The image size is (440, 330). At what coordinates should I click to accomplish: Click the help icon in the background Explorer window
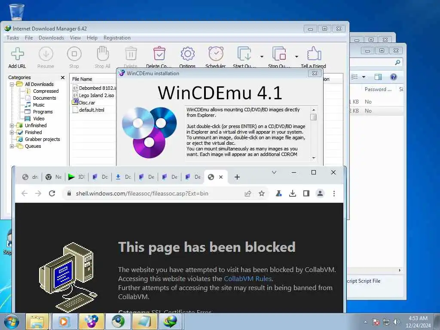(394, 77)
